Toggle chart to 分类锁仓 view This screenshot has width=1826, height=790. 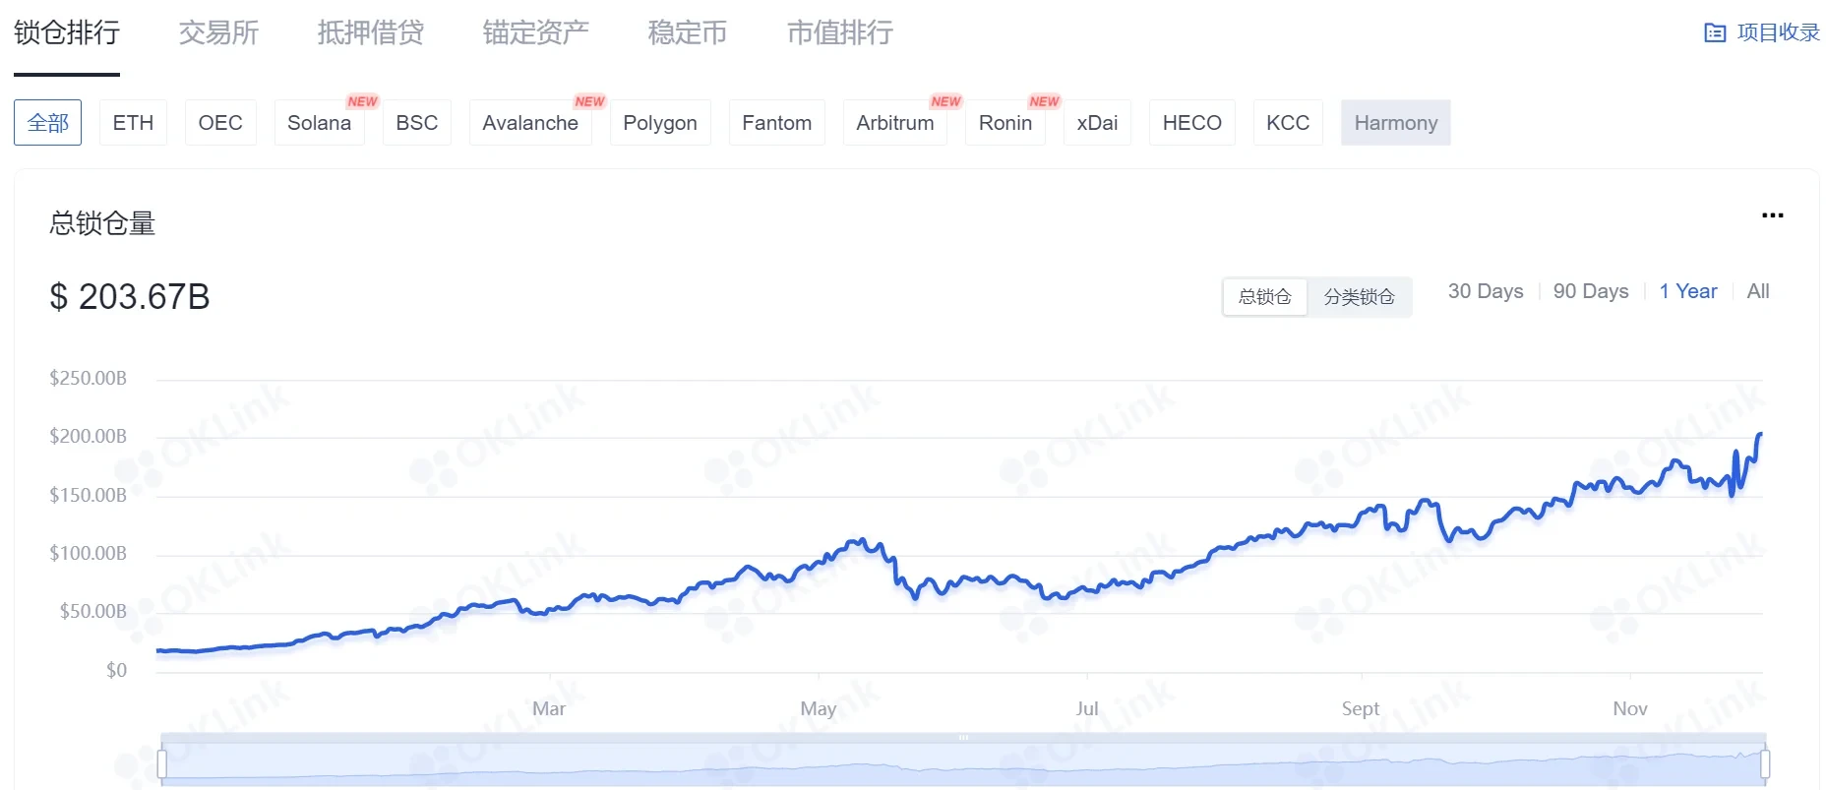1359,297
